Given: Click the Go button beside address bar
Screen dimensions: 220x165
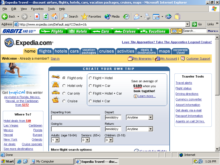Looking at the screenshot, I should (x=197, y=24).
